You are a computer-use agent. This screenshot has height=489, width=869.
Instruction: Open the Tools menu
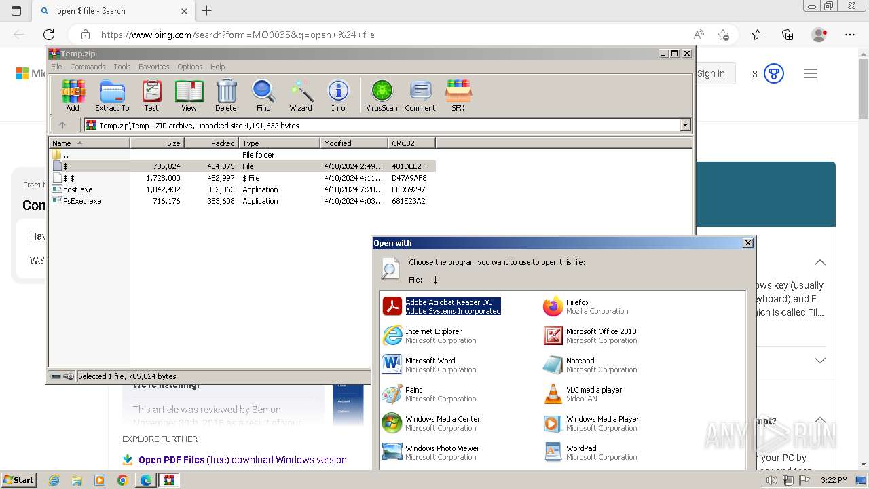[x=122, y=67]
